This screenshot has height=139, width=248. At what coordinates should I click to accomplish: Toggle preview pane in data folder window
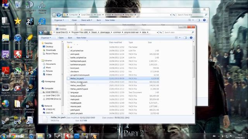point(185,38)
